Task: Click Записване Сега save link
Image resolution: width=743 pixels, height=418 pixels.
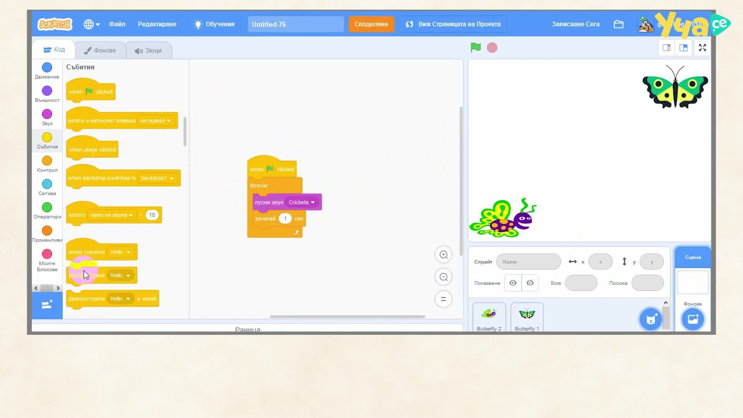Action: point(575,24)
